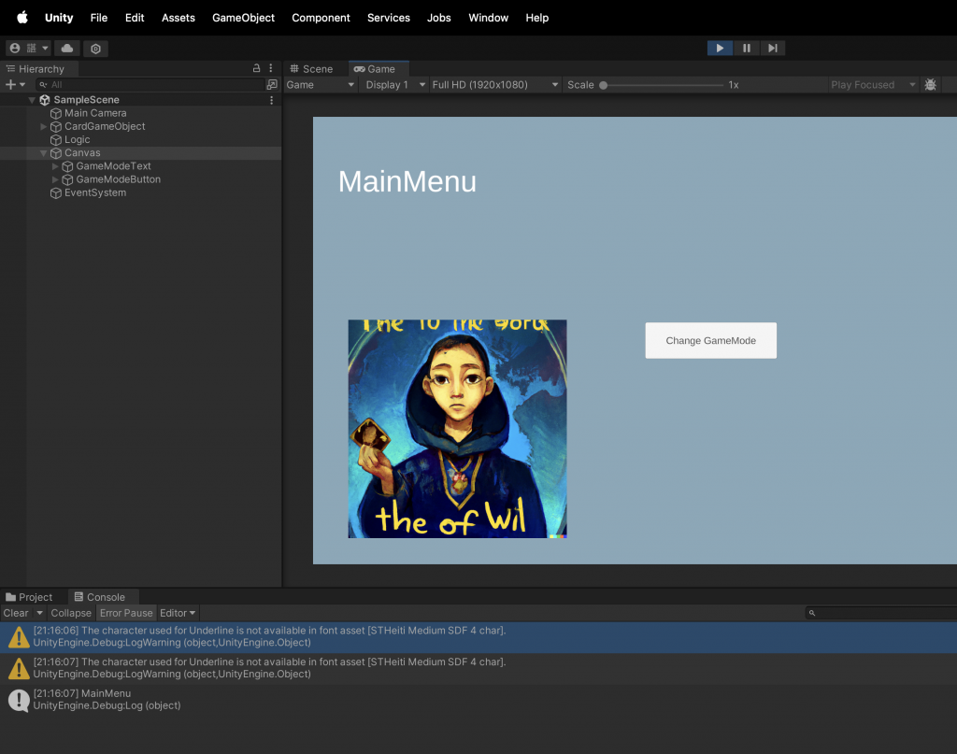Image resolution: width=957 pixels, height=754 pixels.
Task: Open the Window menu
Action: point(488,18)
